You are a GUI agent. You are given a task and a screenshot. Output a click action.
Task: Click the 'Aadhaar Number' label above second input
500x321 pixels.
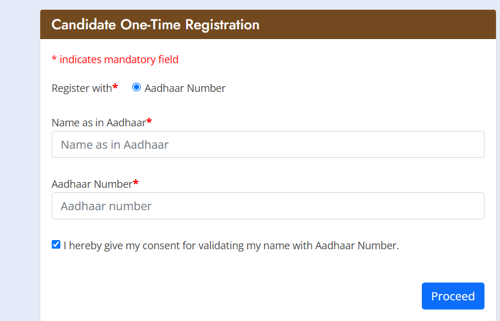[x=92, y=184]
